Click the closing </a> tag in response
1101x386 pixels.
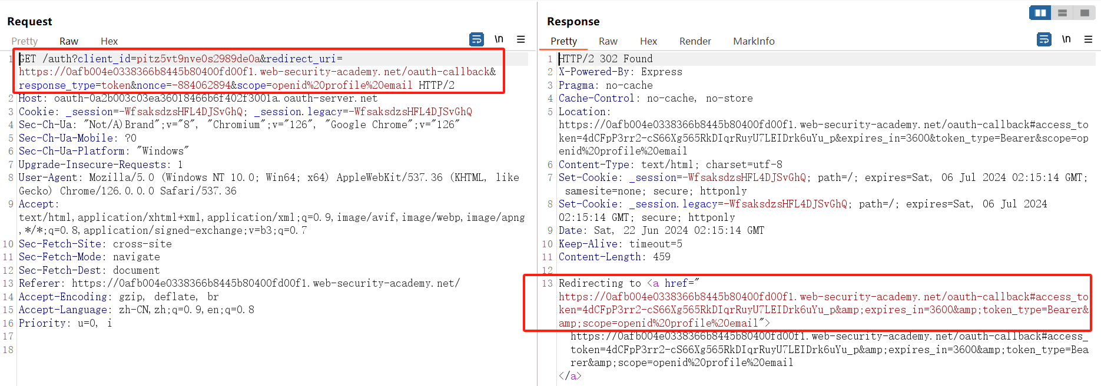(x=570, y=376)
